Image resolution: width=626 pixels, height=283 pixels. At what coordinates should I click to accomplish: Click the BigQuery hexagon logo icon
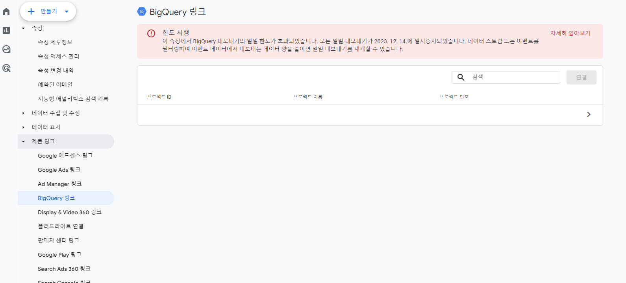pyautogui.click(x=142, y=12)
